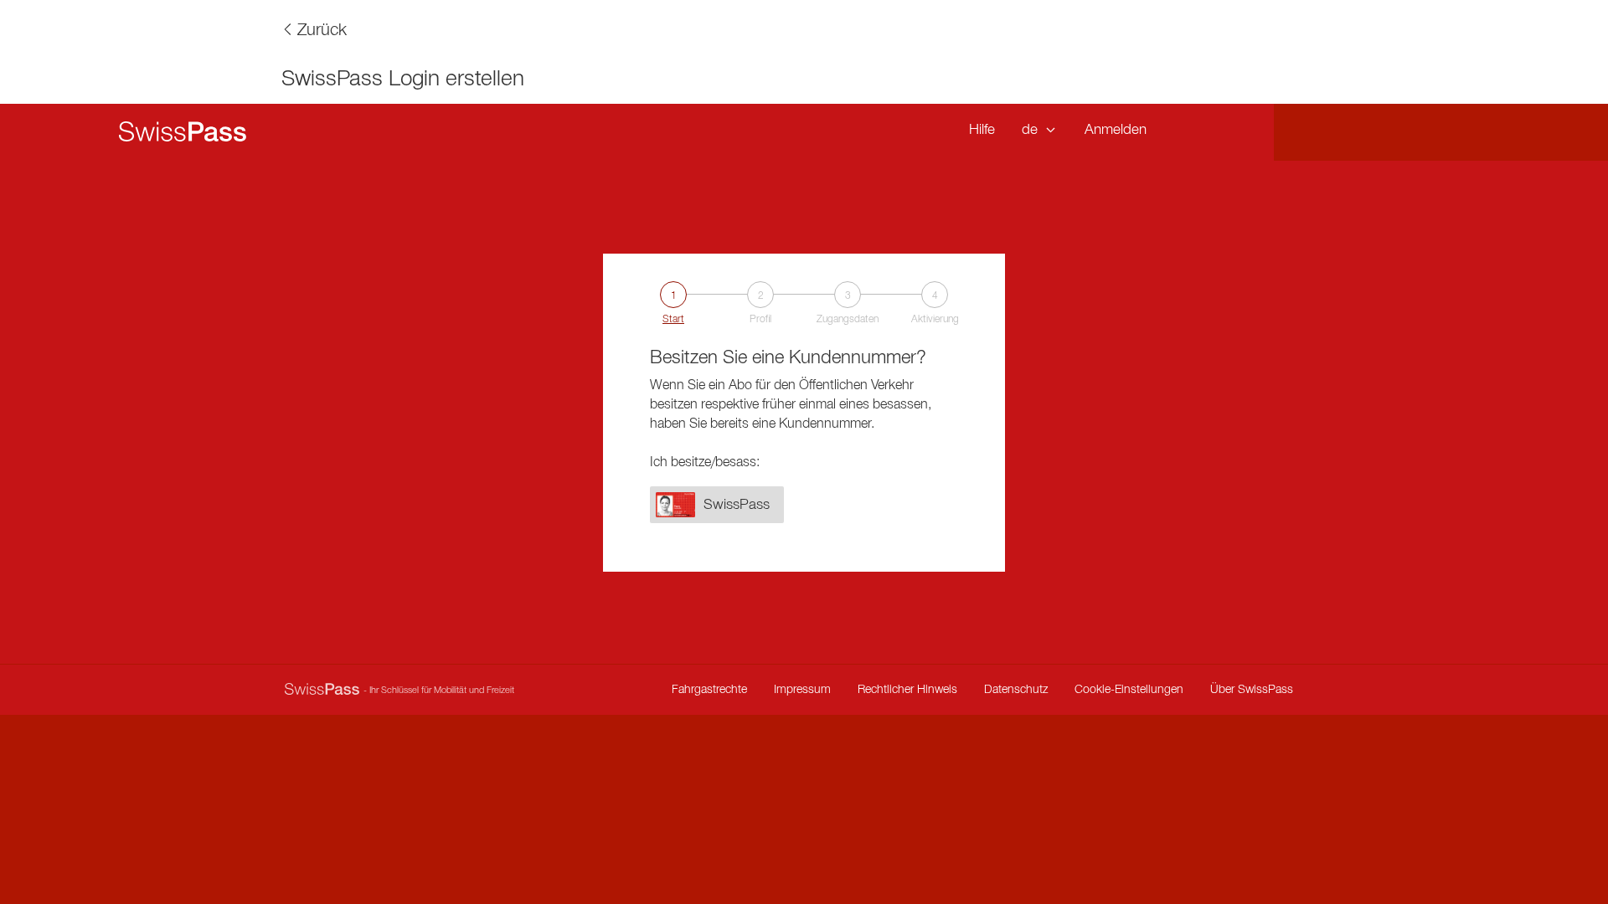1608x904 pixels.
Task: Click the footer SwissPass logo
Action: tap(322, 690)
